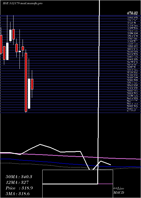The width and height of the screenshot is (141, 198).
Task: Click the last red candlestick on the chart
Action: pos(32,84)
